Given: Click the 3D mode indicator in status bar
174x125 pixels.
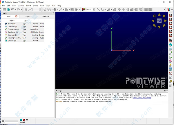Looking at the screenshot, I should (27, 119).
